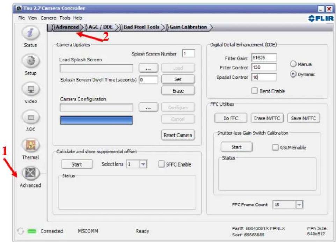This screenshot has height=242, width=336.
Task: Click the Camera Configuration path field
Action: click(x=96, y=108)
